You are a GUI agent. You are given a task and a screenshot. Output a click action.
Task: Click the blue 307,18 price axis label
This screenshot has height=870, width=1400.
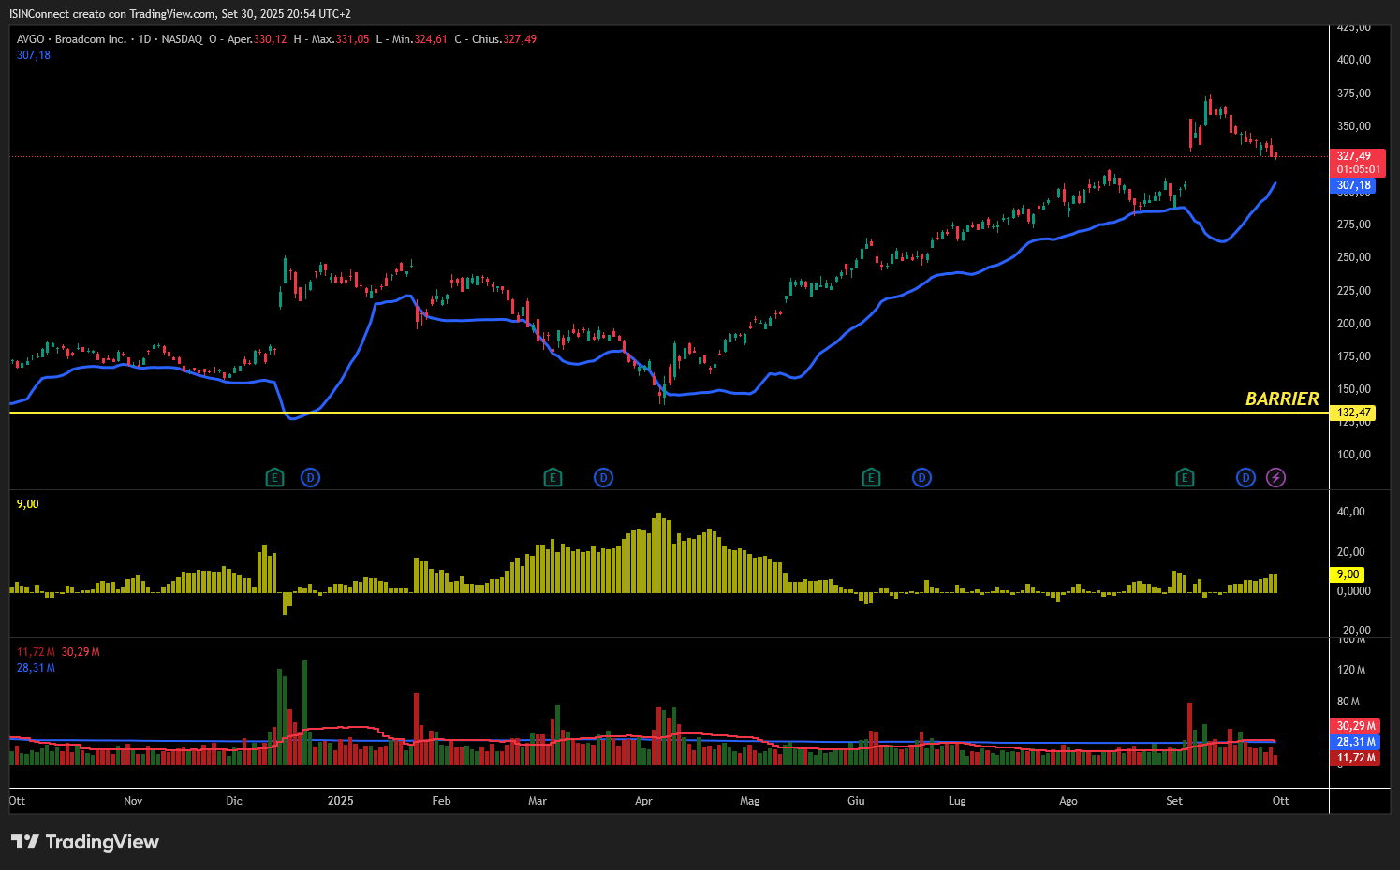click(1353, 185)
